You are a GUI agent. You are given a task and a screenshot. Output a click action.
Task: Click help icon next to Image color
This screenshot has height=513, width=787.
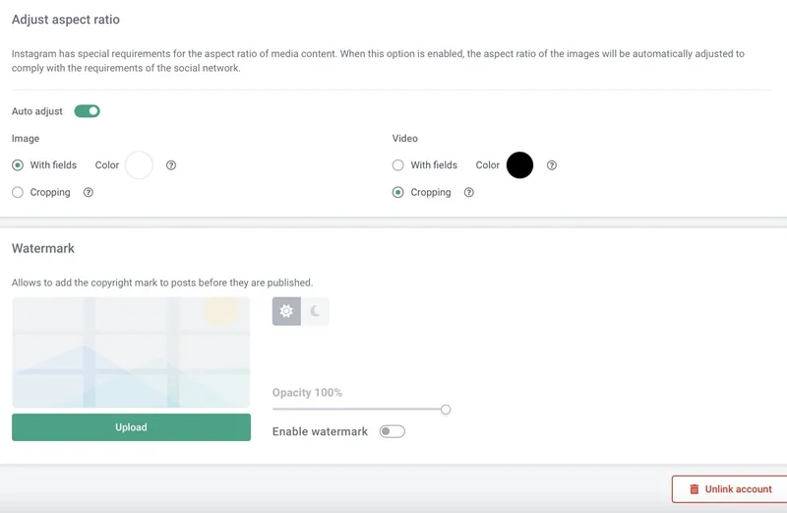pos(171,165)
